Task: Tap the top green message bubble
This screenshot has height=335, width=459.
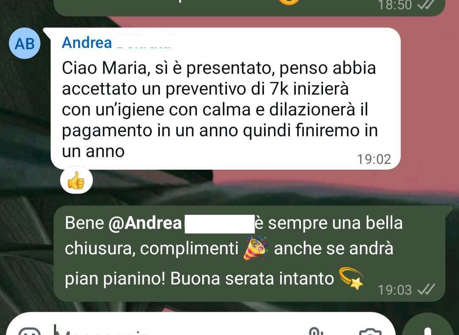Action: tap(249, 8)
